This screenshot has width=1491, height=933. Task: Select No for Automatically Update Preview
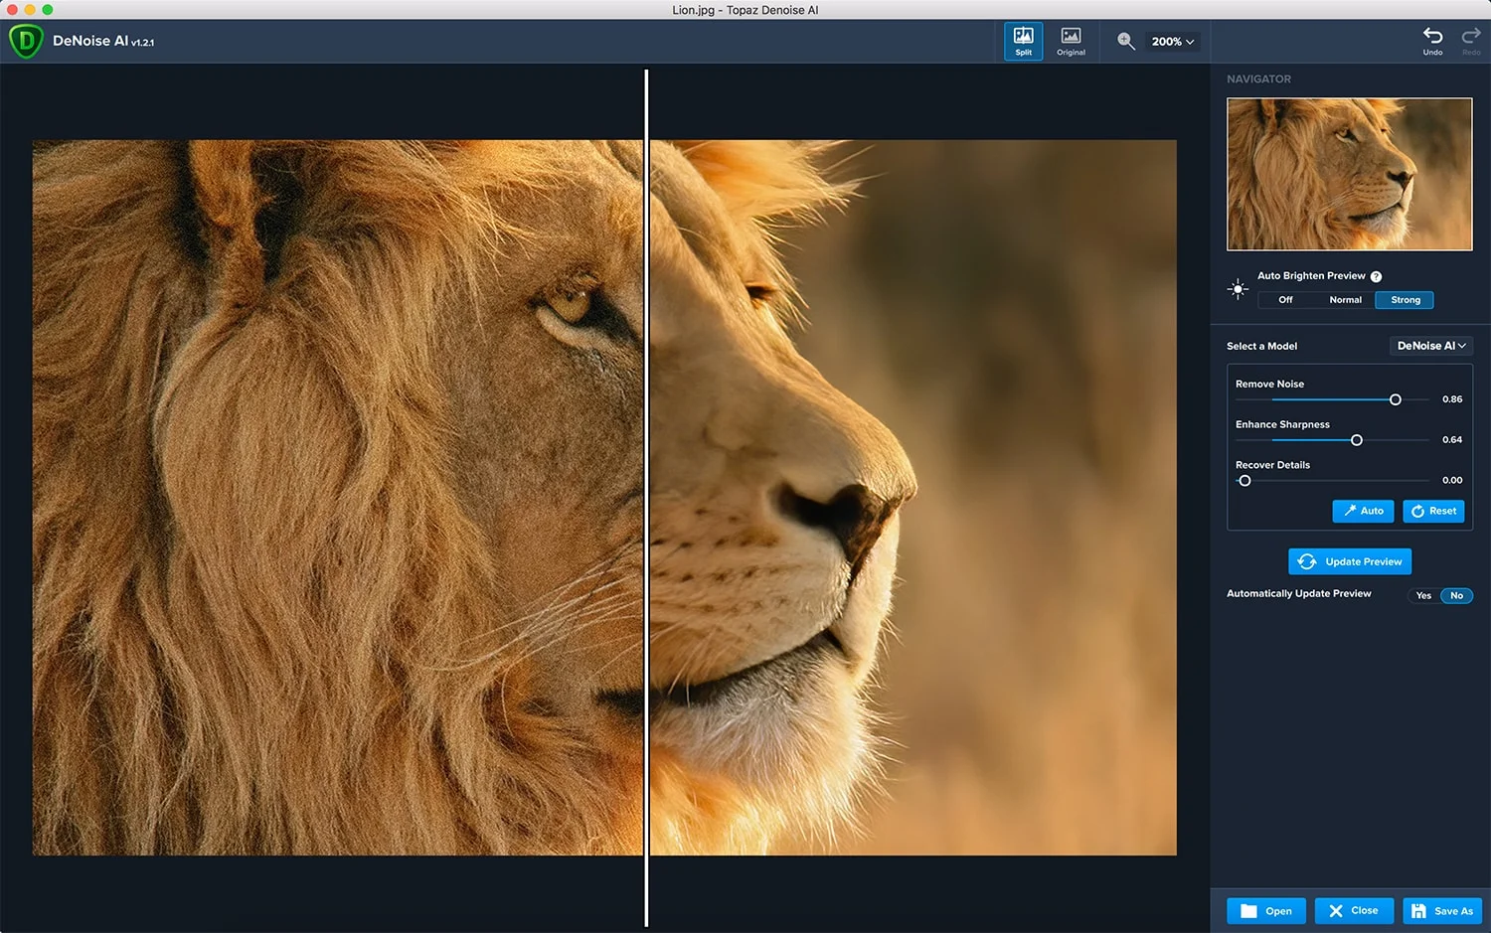click(x=1456, y=596)
